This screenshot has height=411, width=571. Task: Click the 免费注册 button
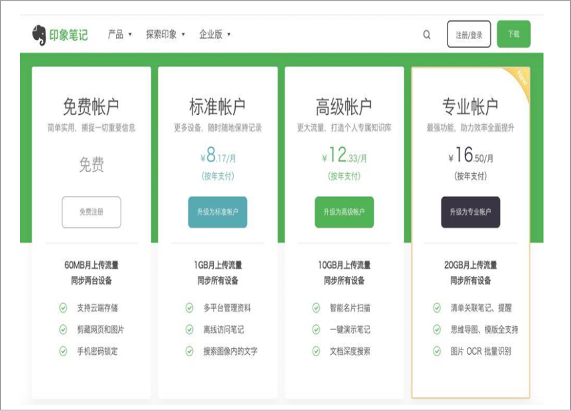click(x=91, y=212)
